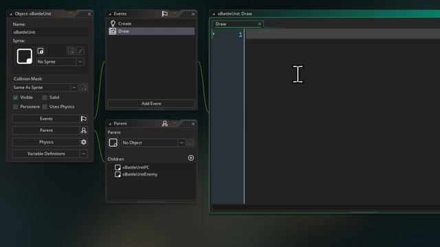Click the hierarchy icon in Parent panel header
This screenshot has width=440, height=247.
[165, 123]
